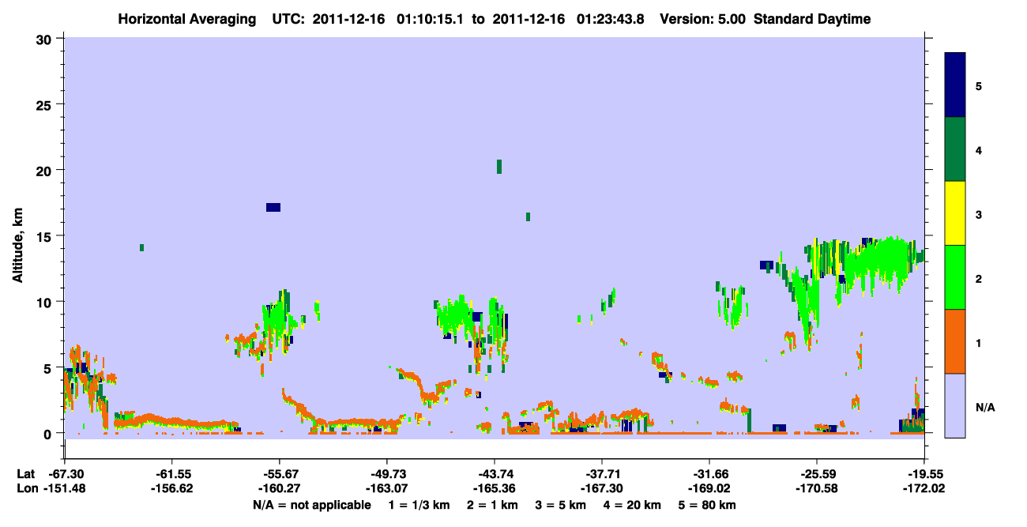Click latitude value -25.59
This screenshot has width=1027, height=527.
[x=816, y=474]
